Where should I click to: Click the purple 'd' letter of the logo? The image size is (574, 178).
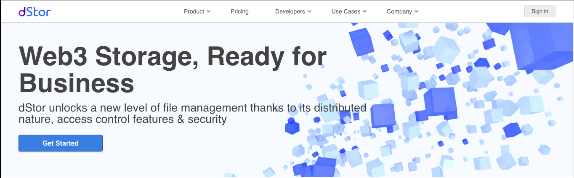(22, 11)
